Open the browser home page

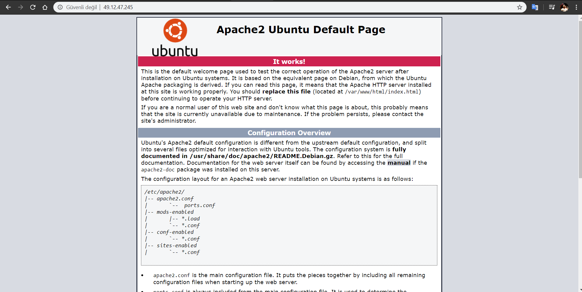coord(45,7)
